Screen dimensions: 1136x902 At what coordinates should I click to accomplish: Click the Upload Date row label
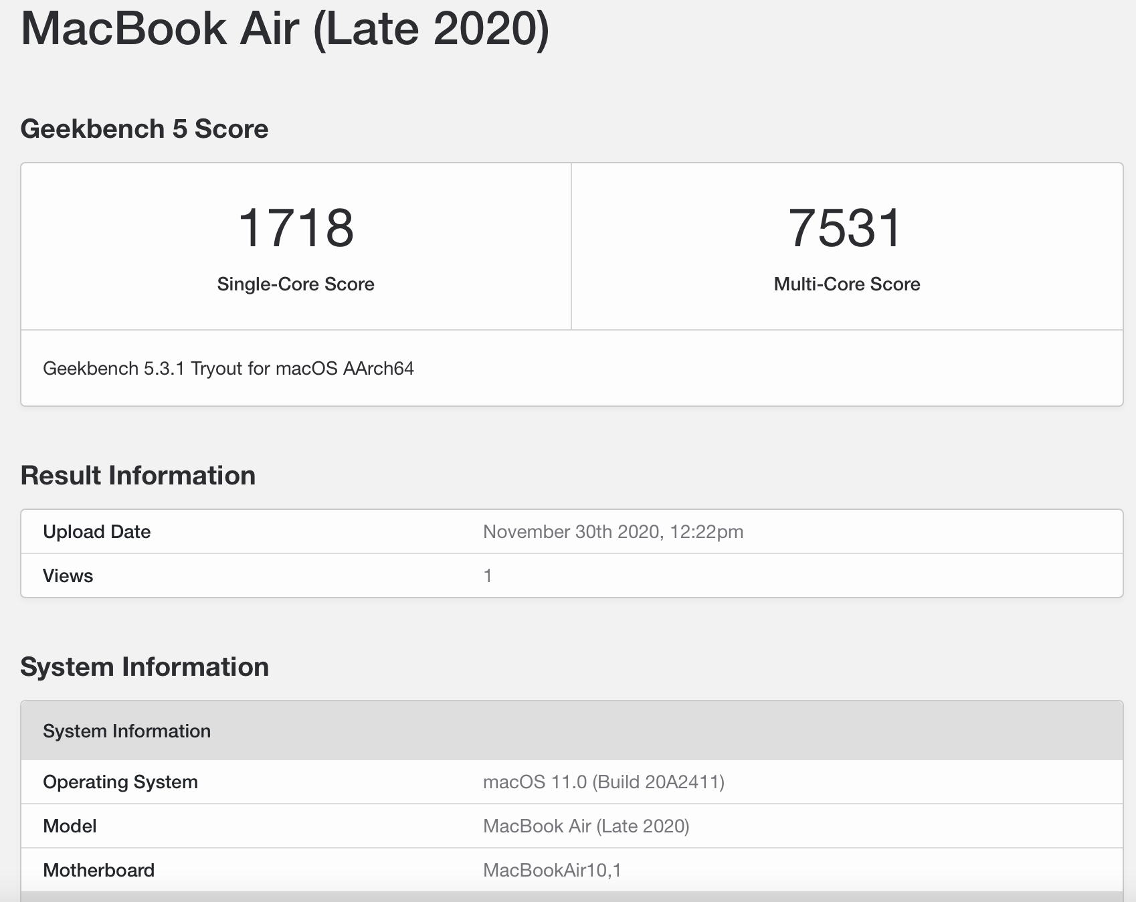(x=96, y=531)
